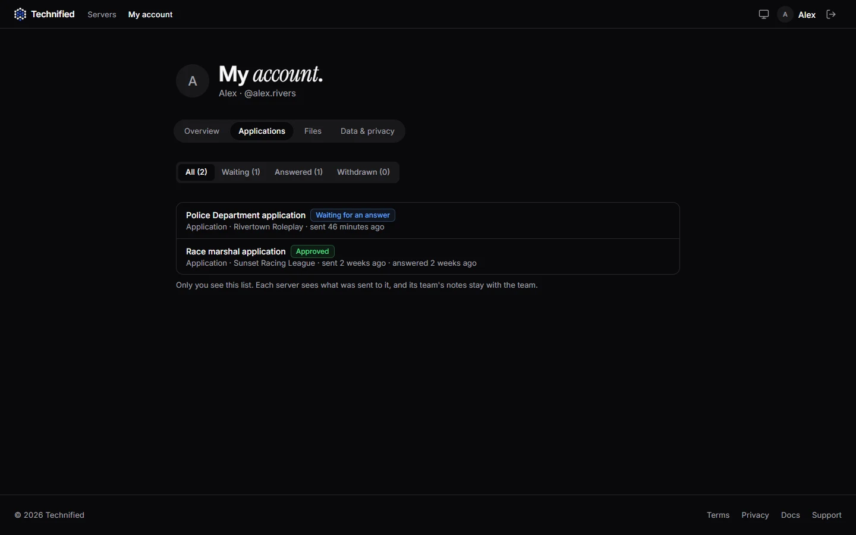Open the Docs footer link
The width and height of the screenshot is (856, 535).
(790, 515)
